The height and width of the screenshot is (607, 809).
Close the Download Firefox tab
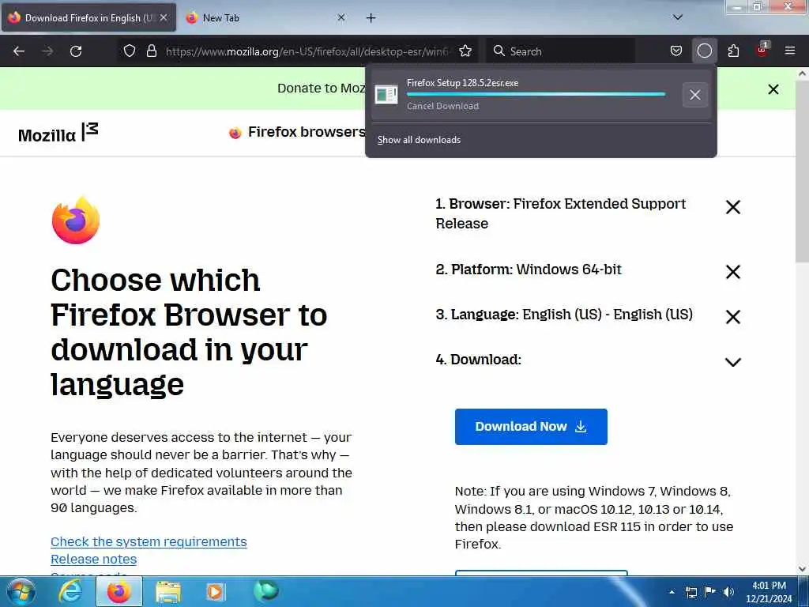(x=164, y=17)
